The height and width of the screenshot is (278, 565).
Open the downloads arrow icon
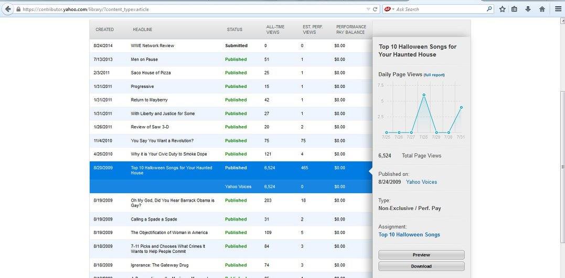coord(528,9)
